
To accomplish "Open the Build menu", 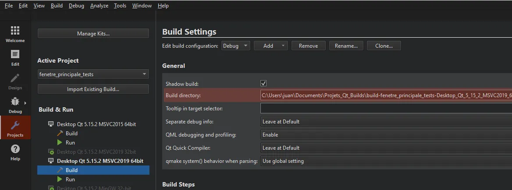I will click(x=57, y=6).
